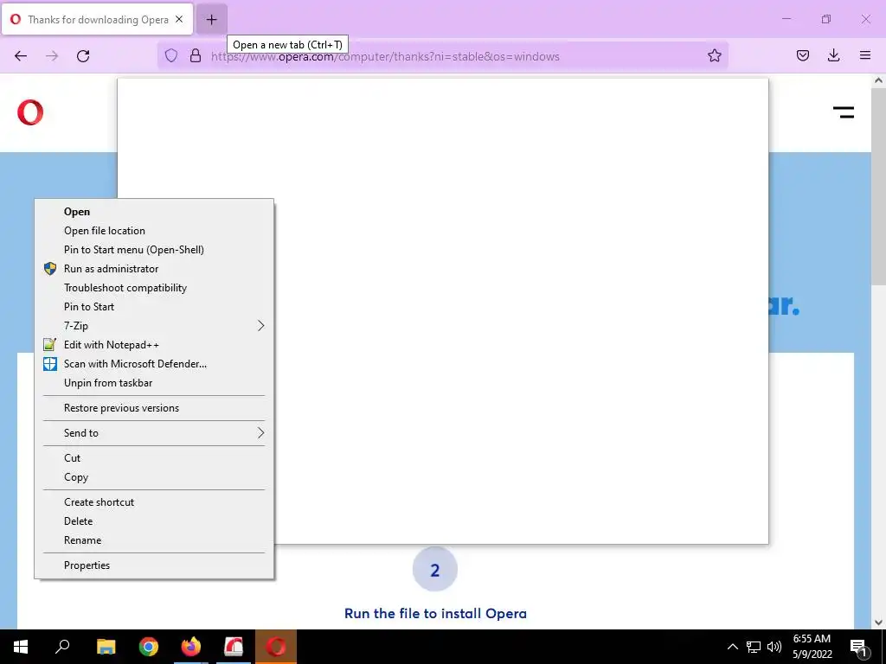886x664 pixels.
Task: Click the forward navigation arrow
Action: click(52, 56)
